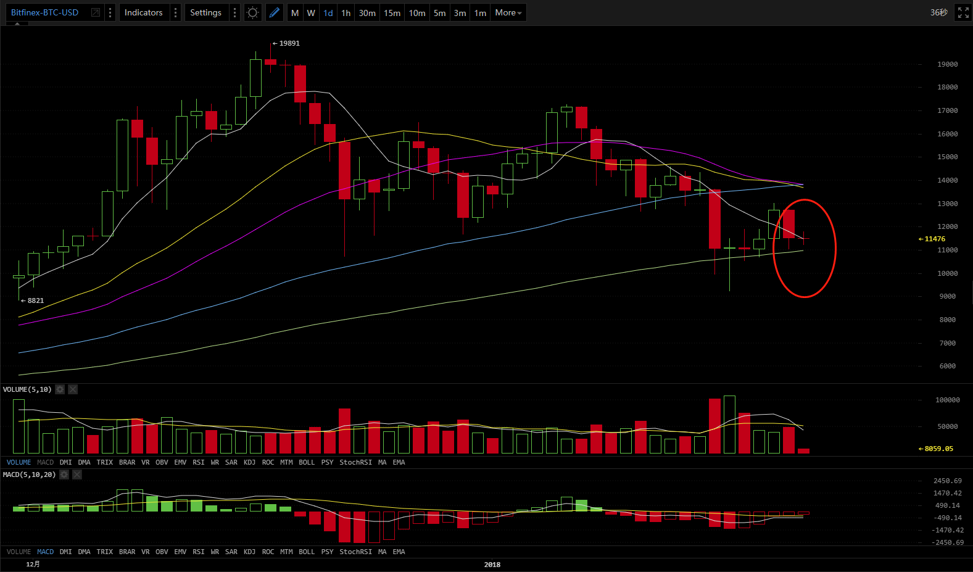Expand the options dots next to Indicators

pos(176,13)
